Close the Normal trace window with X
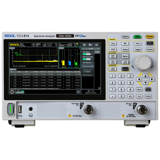The image size is (160, 160). coord(57,48)
